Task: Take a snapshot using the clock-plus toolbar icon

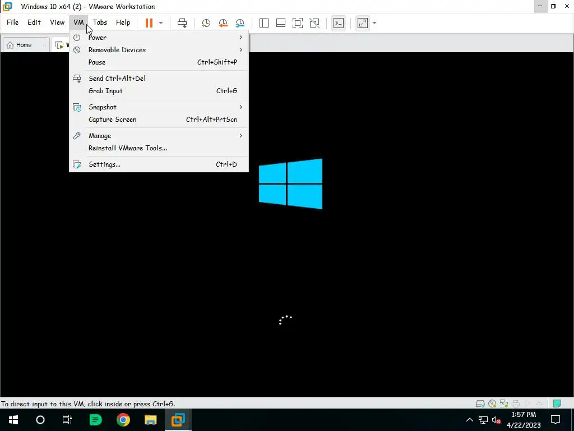Action: click(206, 23)
